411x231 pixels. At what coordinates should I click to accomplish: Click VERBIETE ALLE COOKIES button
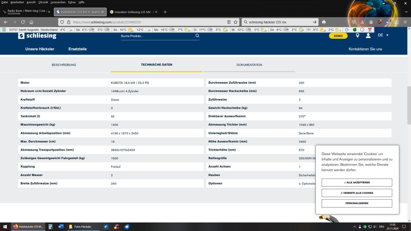click(357, 193)
